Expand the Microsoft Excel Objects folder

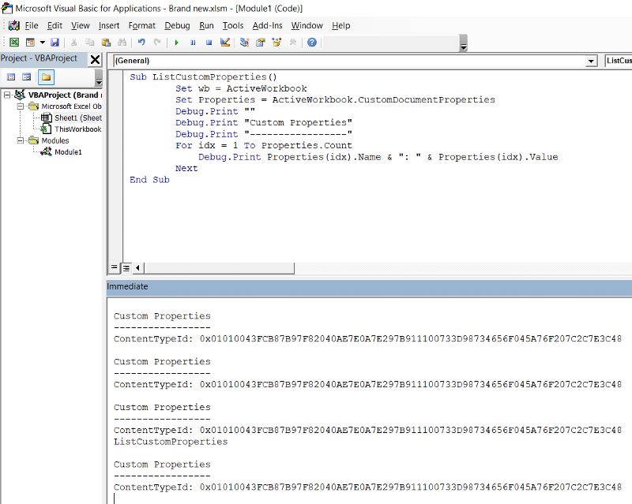21,106
